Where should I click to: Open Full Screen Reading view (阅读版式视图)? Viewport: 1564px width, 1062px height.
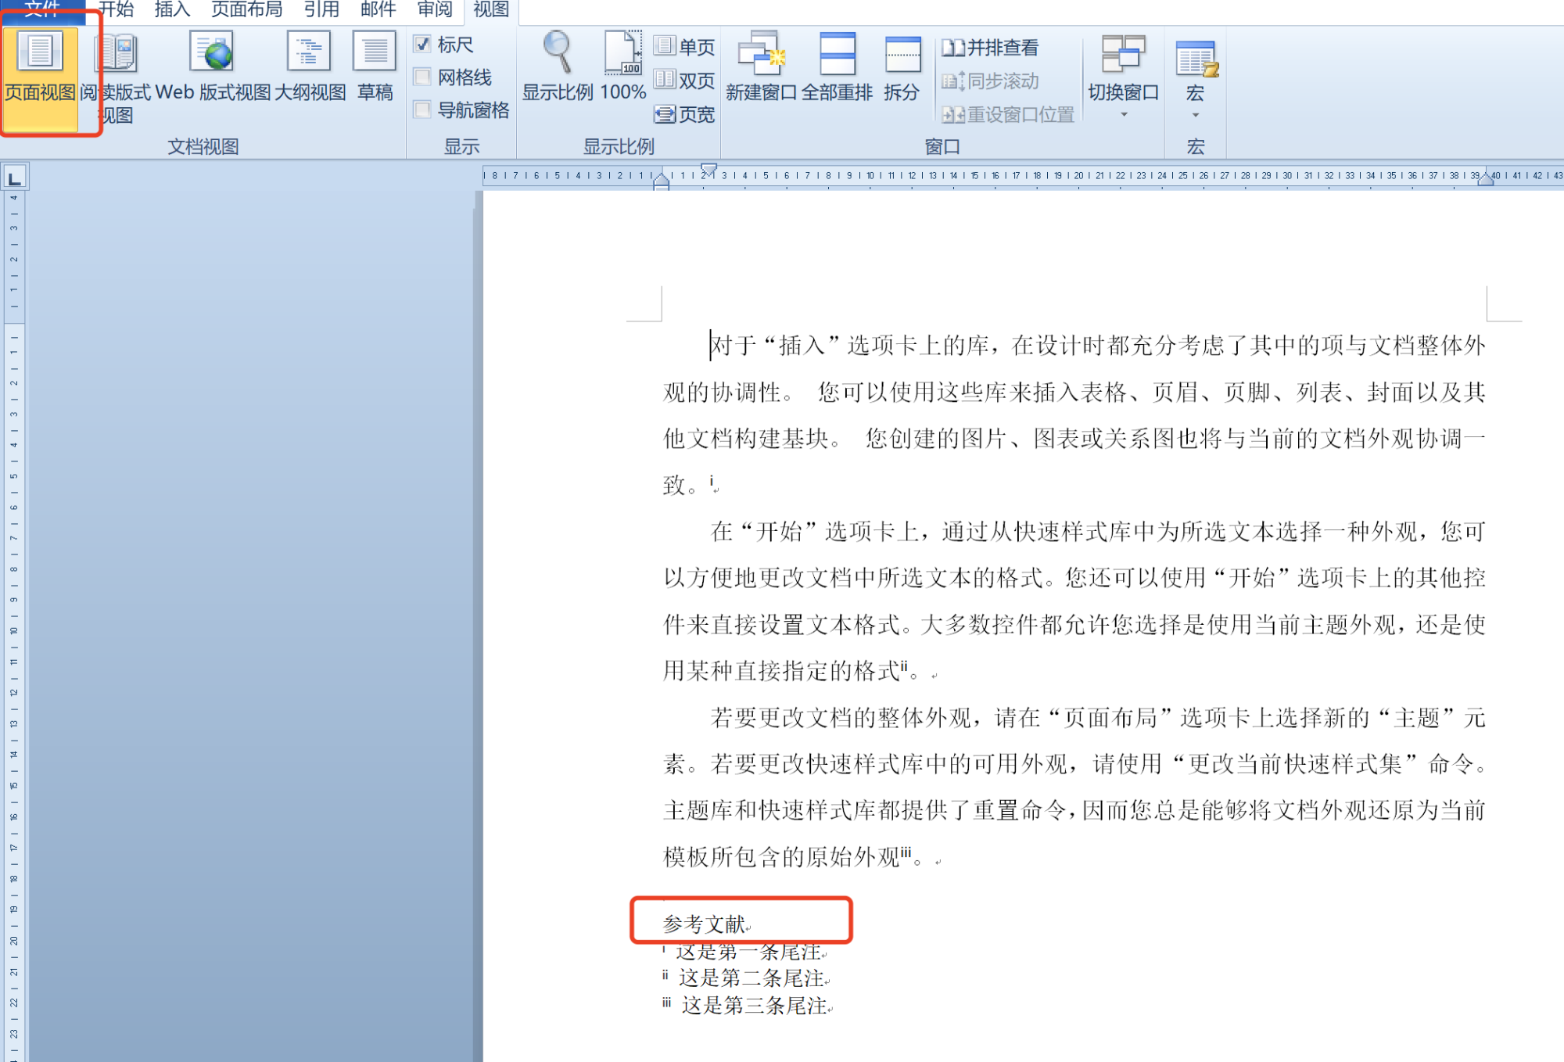tap(116, 77)
